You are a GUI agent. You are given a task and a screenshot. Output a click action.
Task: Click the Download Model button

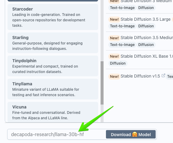[x=131, y=134]
